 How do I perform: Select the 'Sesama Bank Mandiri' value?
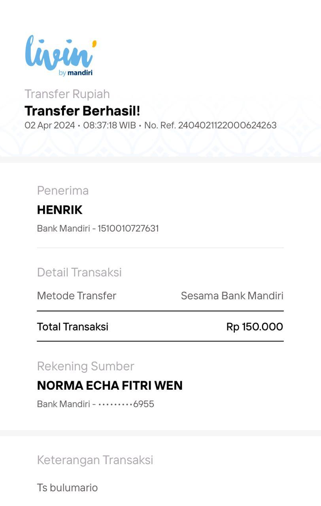click(232, 296)
